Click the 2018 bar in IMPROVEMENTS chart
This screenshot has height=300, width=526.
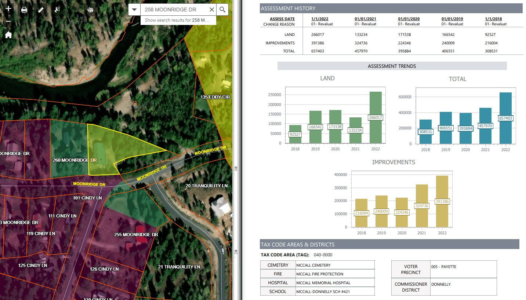(362, 213)
